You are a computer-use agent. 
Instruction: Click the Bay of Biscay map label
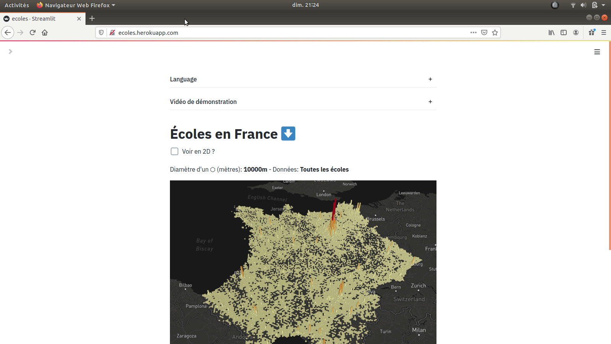click(205, 245)
